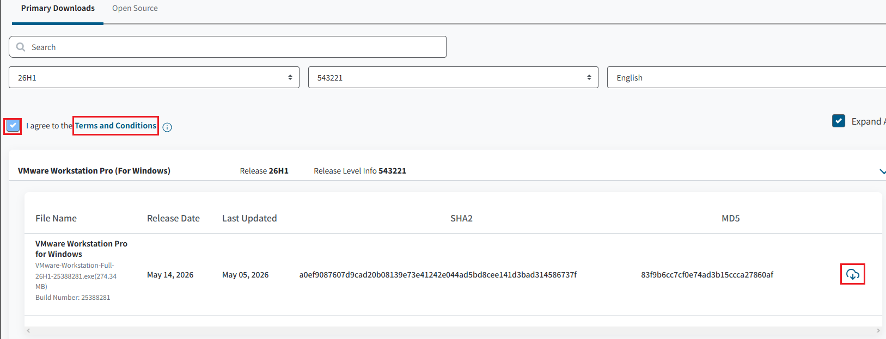Open the Terms and Conditions link
The image size is (886, 339).
(115, 126)
